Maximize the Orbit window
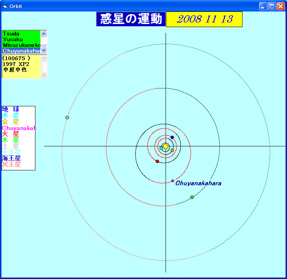The image size is (287, 279). (x=272, y=6)
